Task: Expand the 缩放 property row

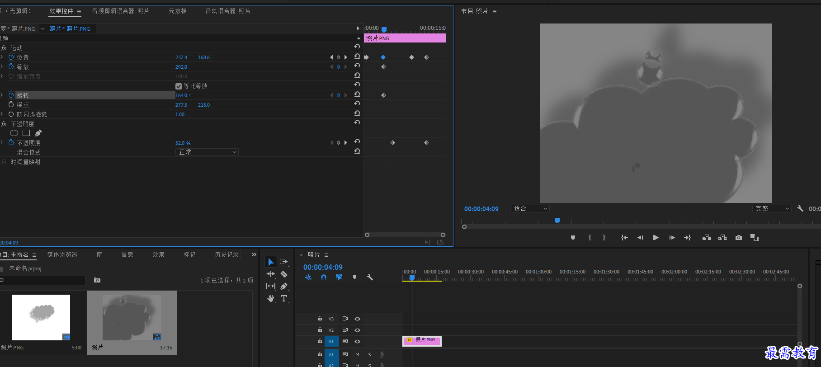Action: pos(2,66)
